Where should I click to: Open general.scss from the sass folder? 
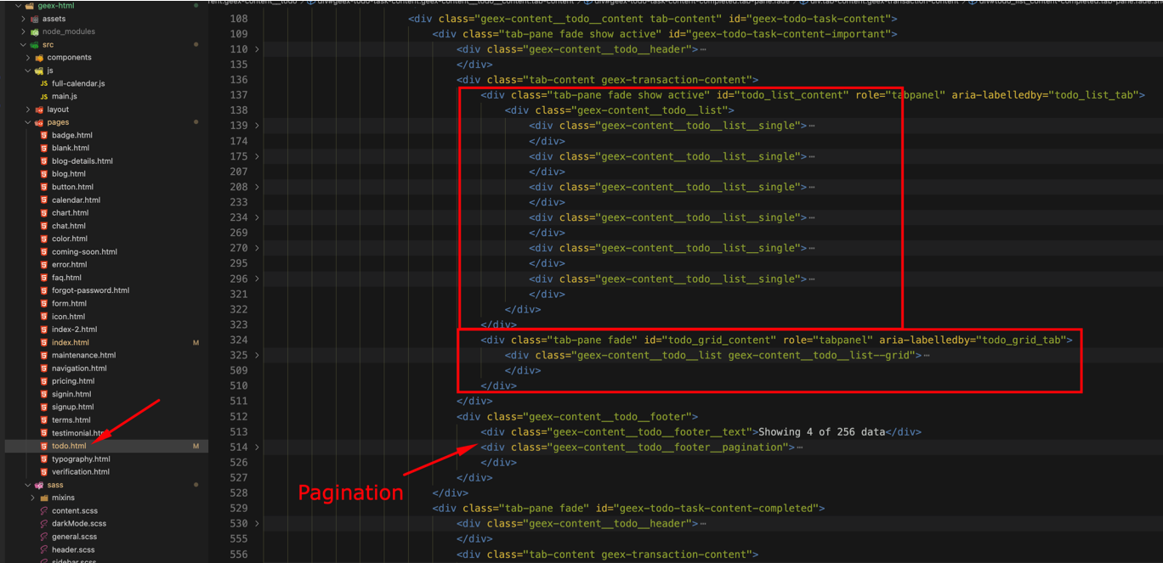(x=74, y=537)
